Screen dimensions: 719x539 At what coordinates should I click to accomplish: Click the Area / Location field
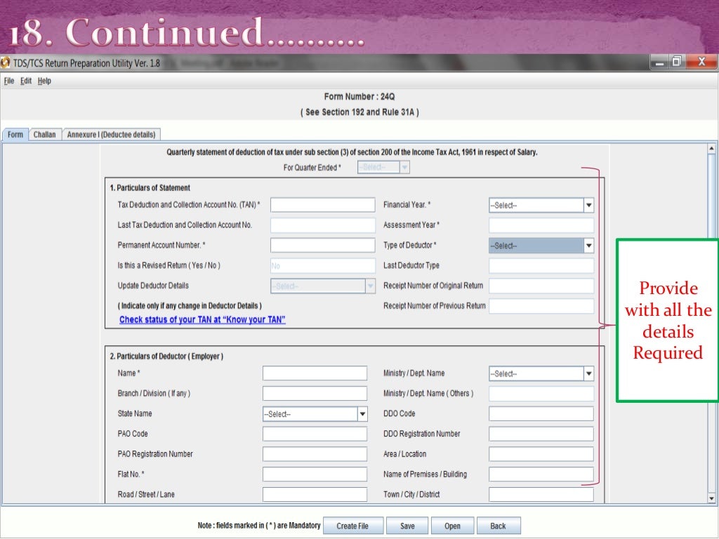[x=541, y=454]
